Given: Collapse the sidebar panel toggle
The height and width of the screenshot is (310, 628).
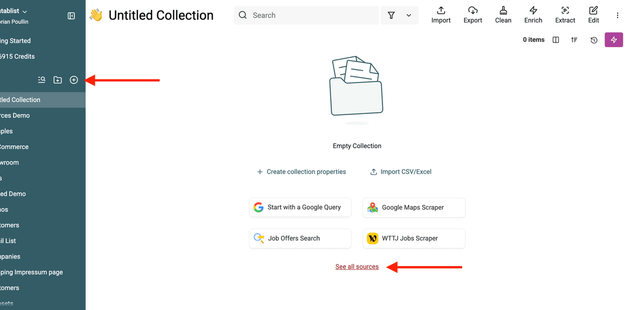Looking at the screenshot, I should click(71, 16).
